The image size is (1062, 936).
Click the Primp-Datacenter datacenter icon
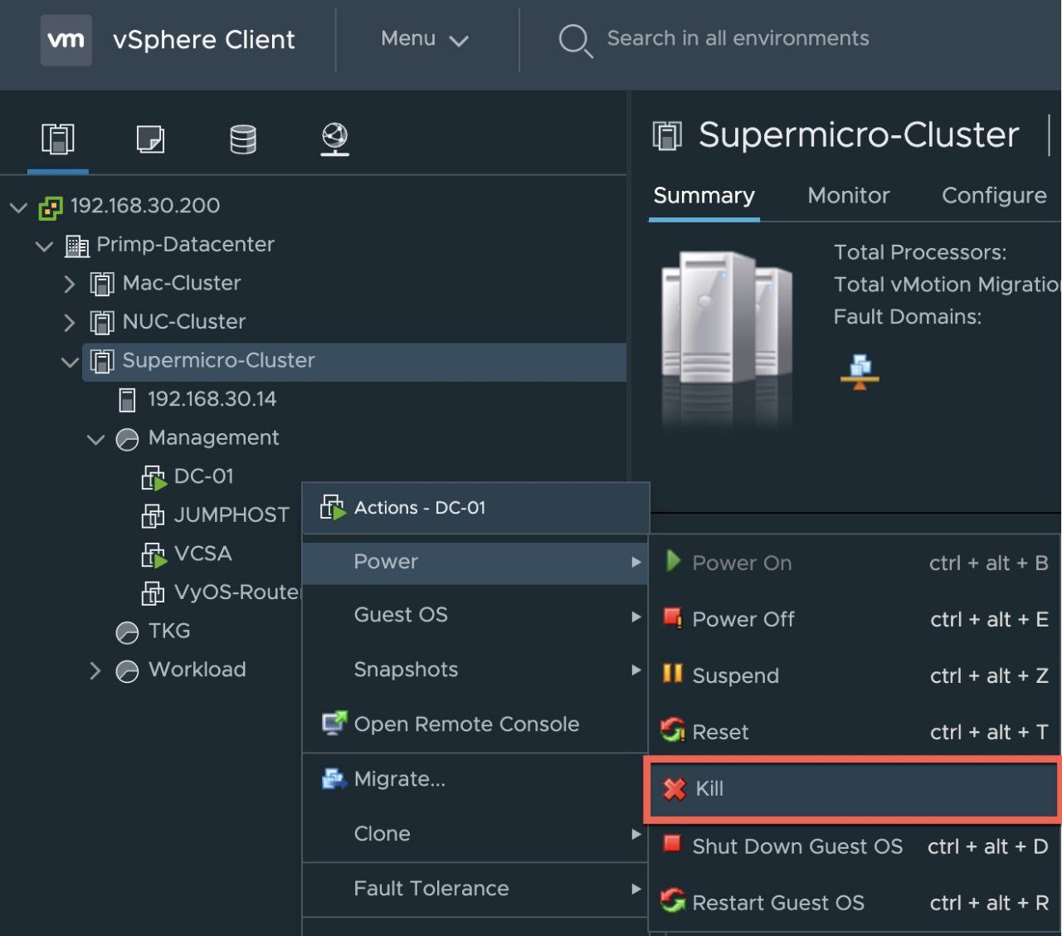[x=77, y=246]
